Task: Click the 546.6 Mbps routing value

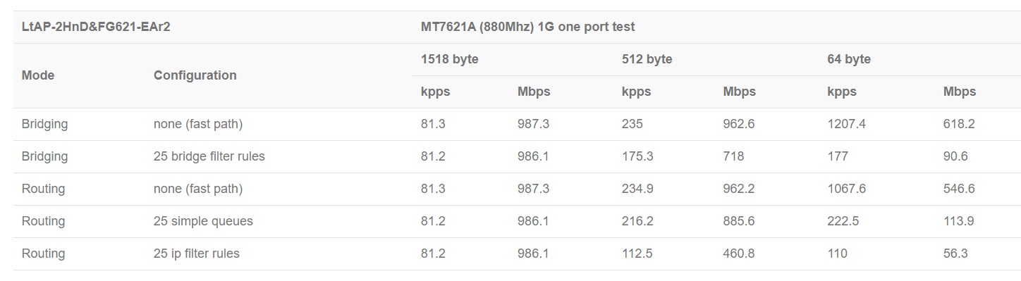Action: (x=959, y=189)
